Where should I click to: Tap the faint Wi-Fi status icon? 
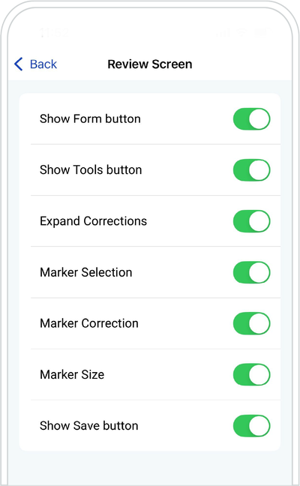point(242,32)
